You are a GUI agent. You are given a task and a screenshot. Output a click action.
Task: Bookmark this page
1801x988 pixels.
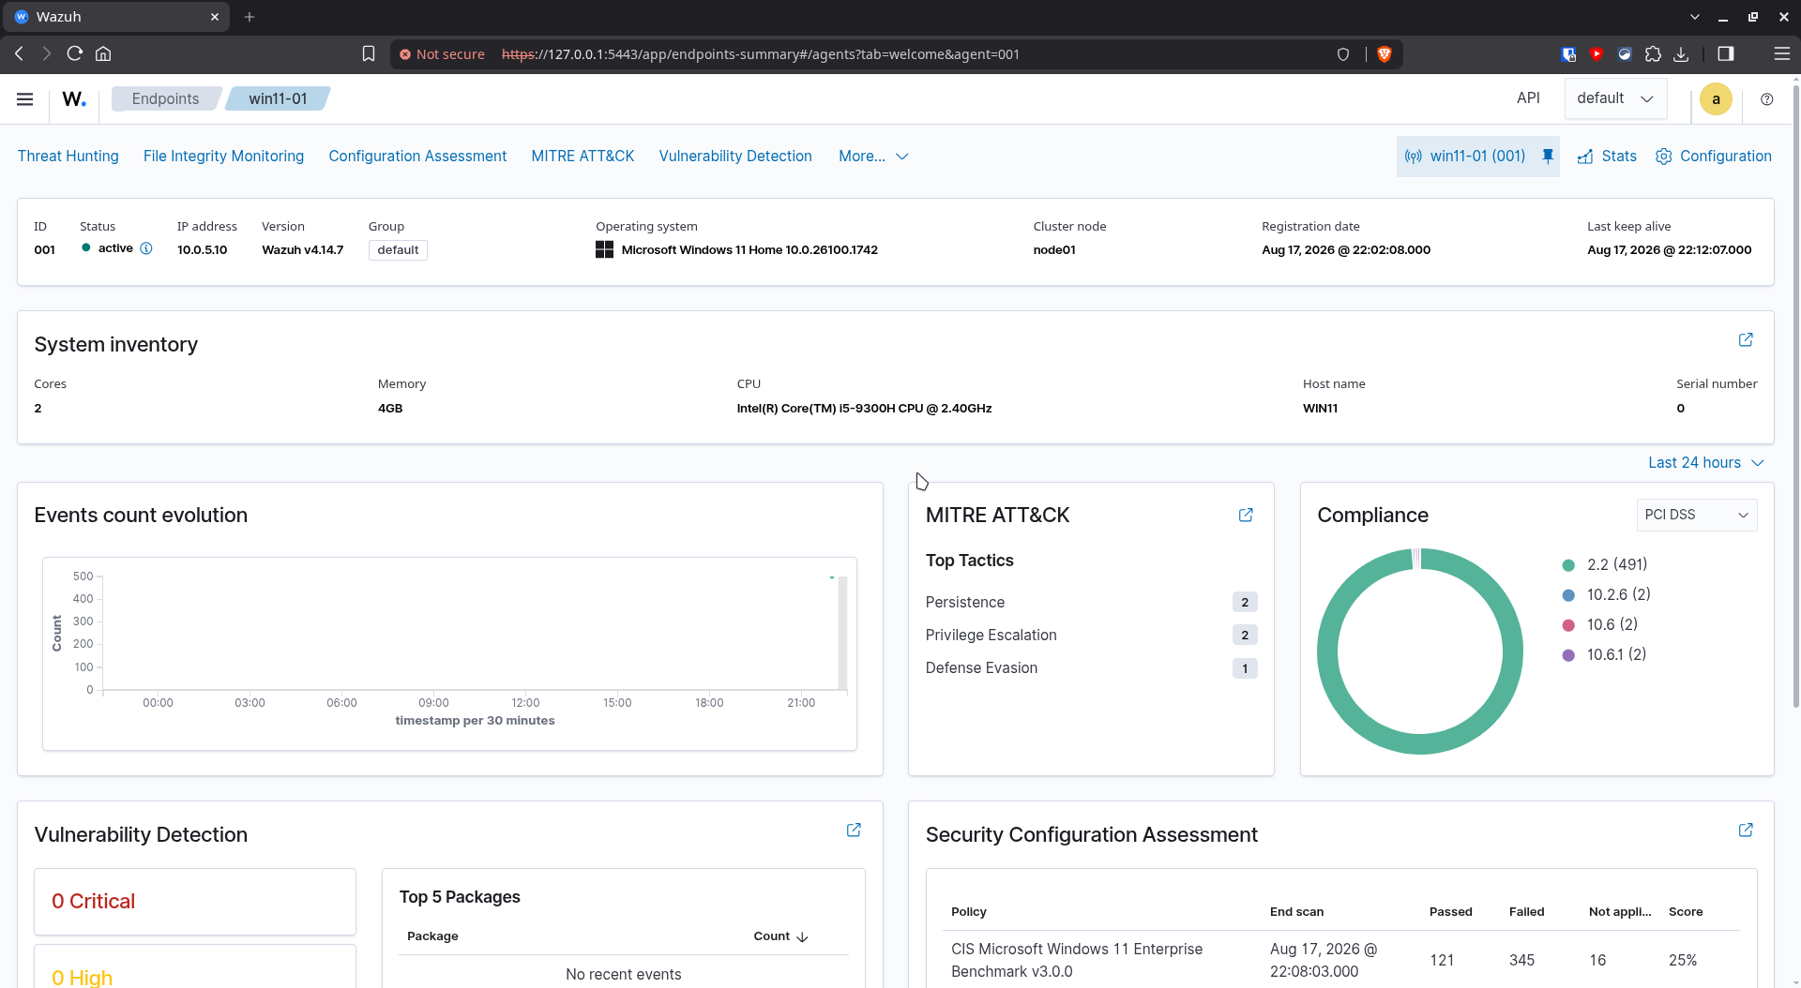click(369, 54)
